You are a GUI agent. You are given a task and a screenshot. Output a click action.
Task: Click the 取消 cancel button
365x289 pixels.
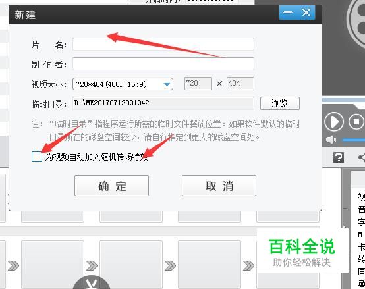(x=219, y=186)
